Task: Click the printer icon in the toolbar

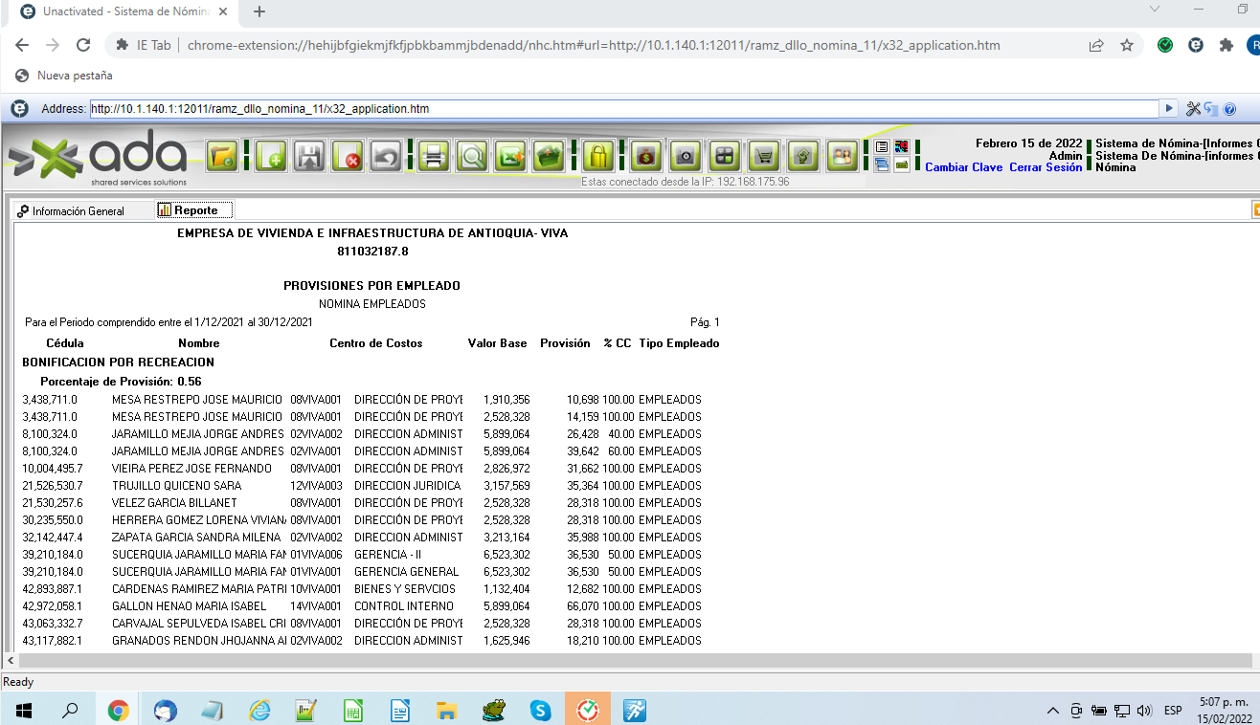Action: pyautogui.click(x=434, y=156)
